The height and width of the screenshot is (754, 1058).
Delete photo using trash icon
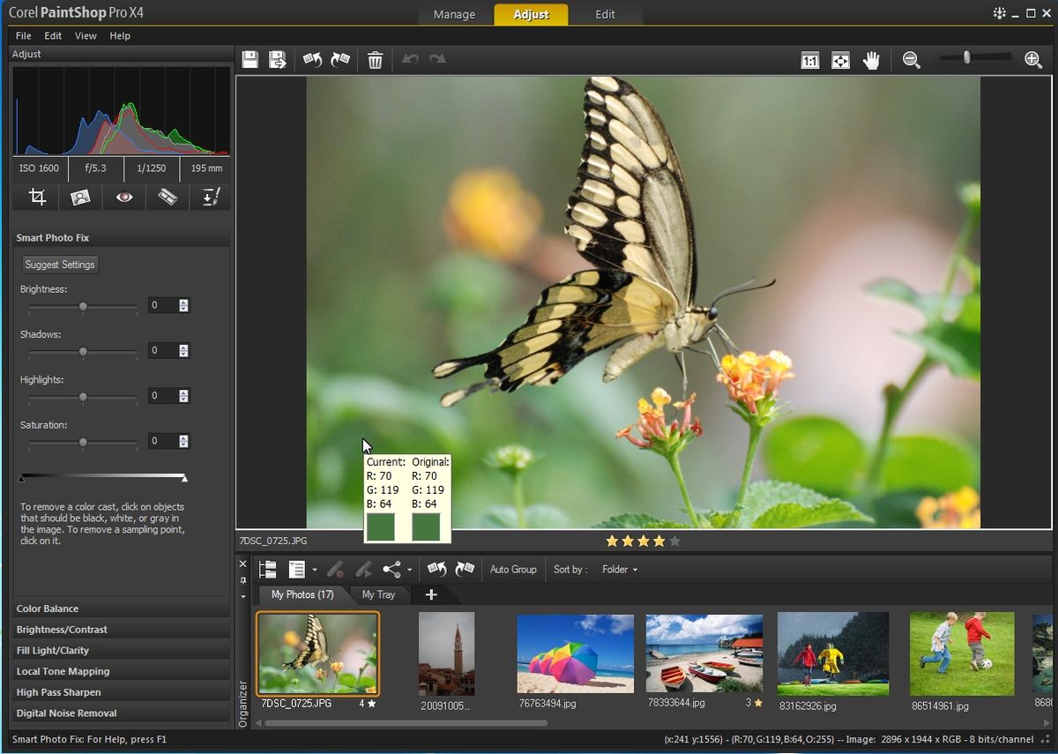[375, 60]
